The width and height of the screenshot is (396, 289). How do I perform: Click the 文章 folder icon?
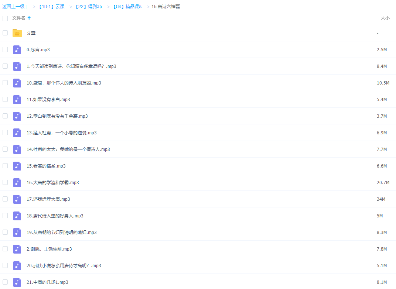17,33
